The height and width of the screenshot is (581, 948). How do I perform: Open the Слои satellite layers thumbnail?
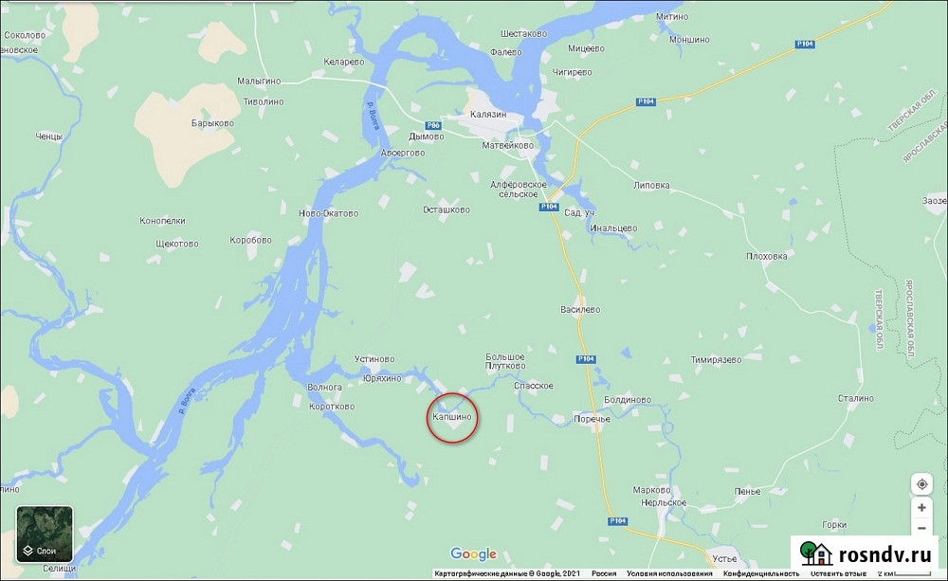pos(45,535)
